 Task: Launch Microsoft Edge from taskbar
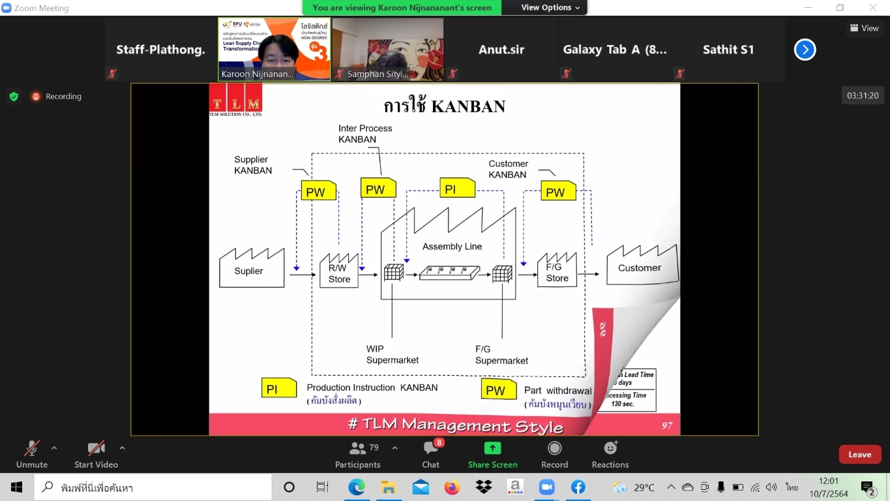pyautogui.click(x=357, y=487)
